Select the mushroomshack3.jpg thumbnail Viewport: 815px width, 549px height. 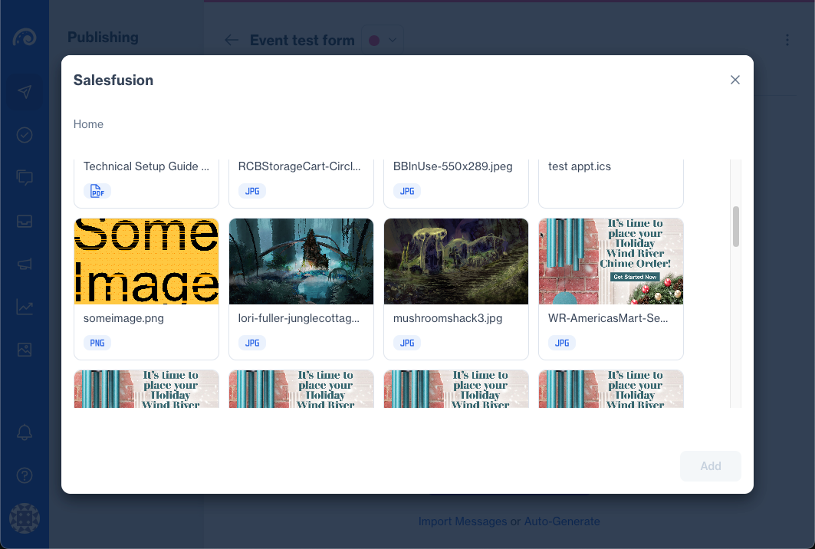point(456,261)
